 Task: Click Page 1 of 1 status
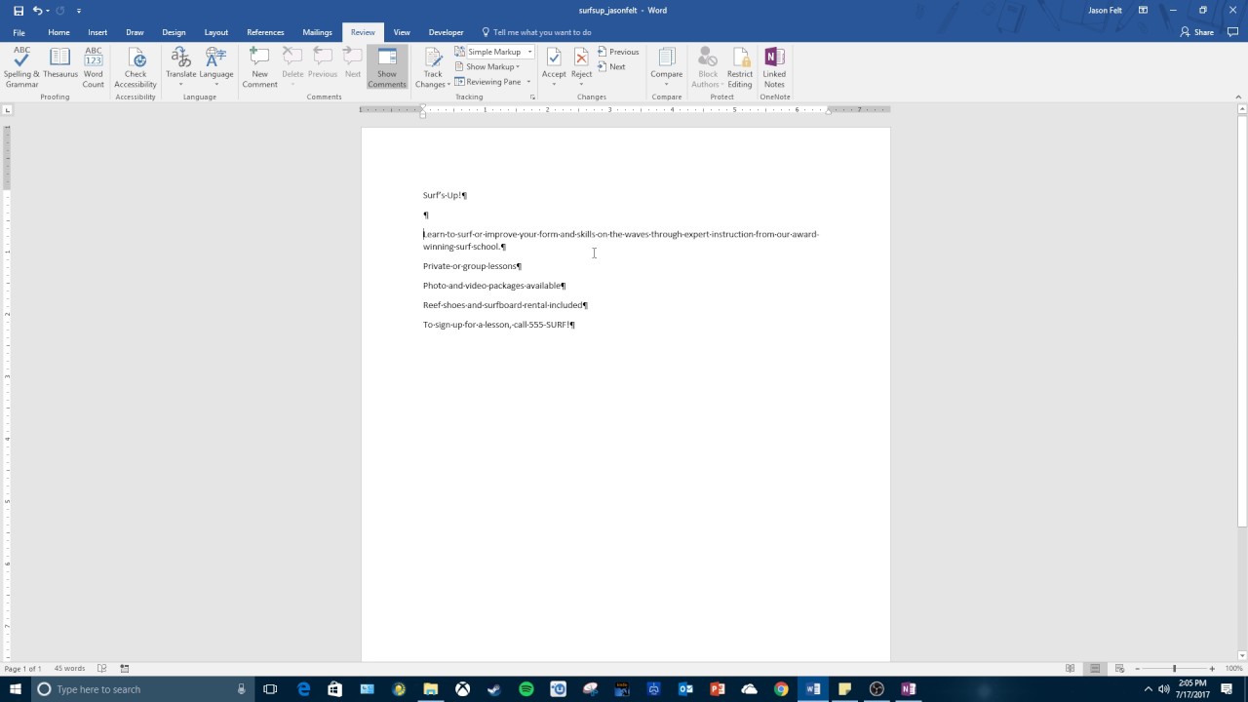point(22,669)
